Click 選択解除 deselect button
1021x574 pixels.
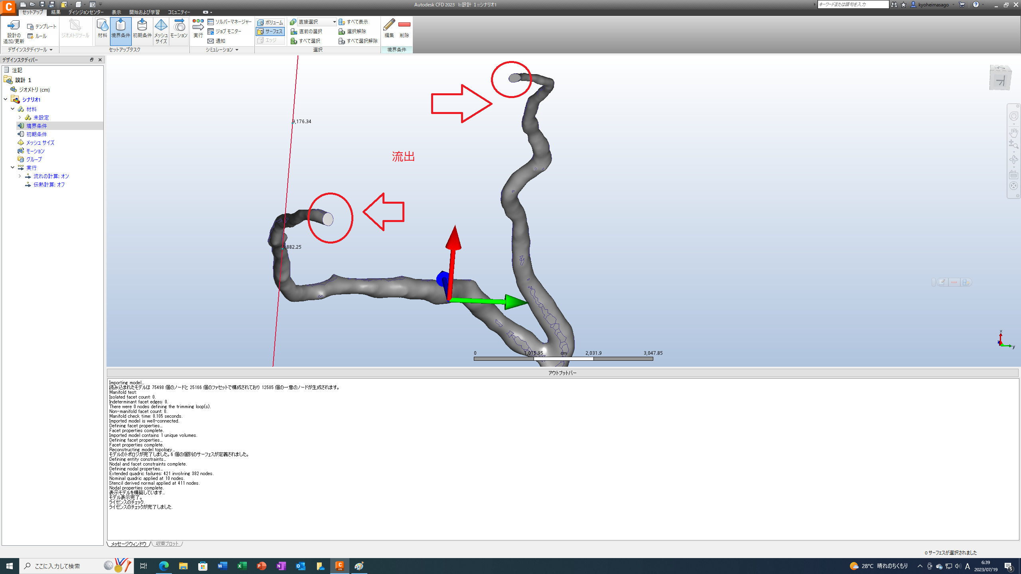[x=352, y=31]
